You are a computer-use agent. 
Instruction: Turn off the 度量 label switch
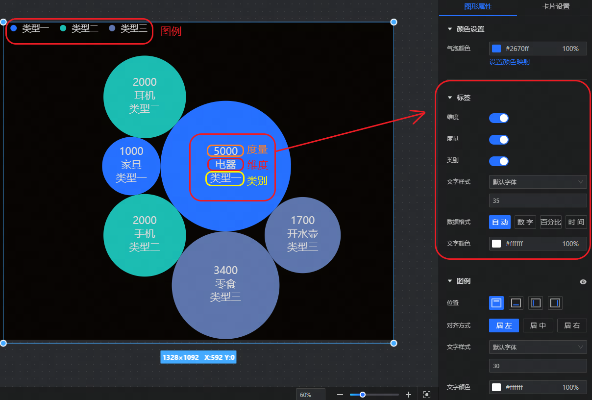tap(499, 140)
